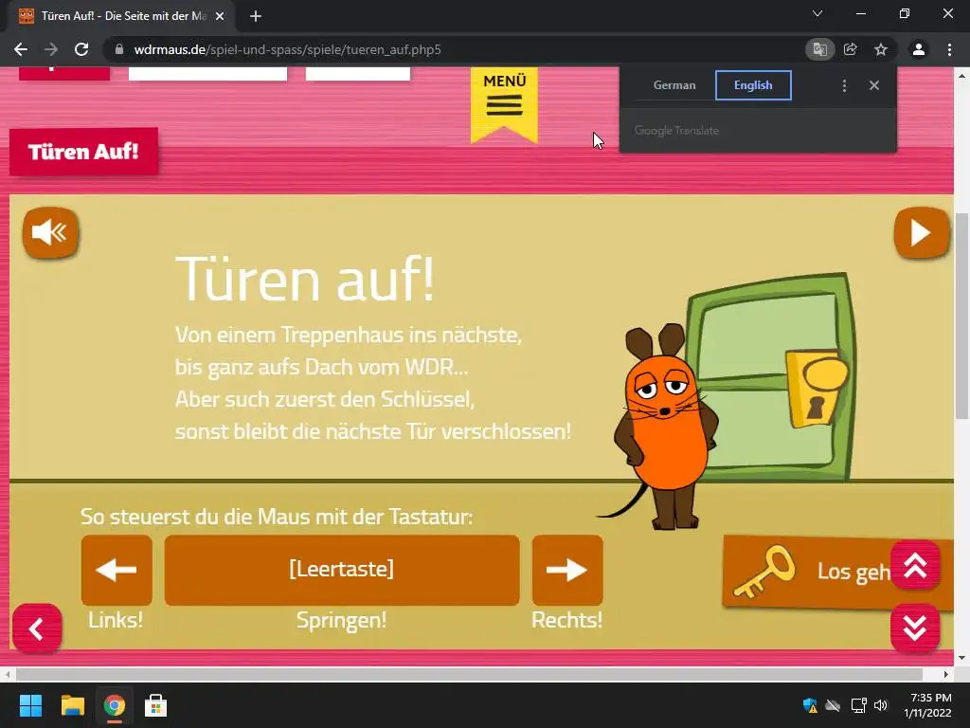Screen dimensions: 970x728
Task: Click red double chevron up button
Action: (x=915, y=565)
